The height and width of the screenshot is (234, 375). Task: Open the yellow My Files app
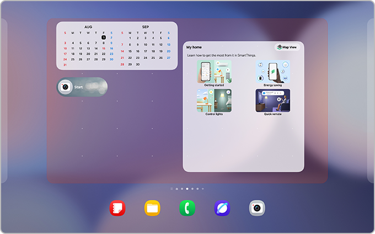152,208
